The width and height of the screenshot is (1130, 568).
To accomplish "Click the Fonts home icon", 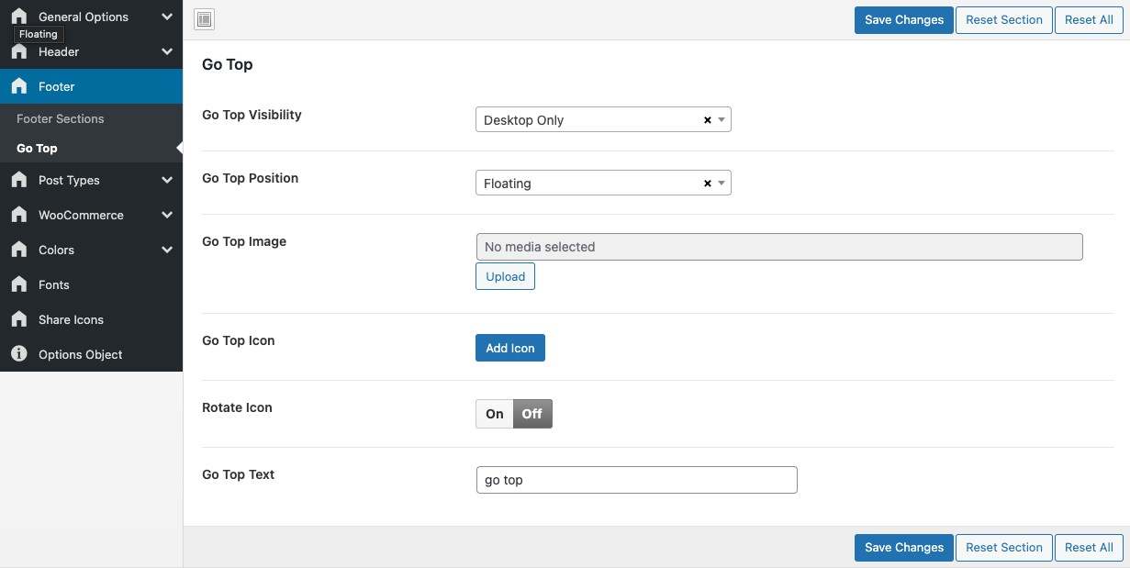I will [19, 284].
